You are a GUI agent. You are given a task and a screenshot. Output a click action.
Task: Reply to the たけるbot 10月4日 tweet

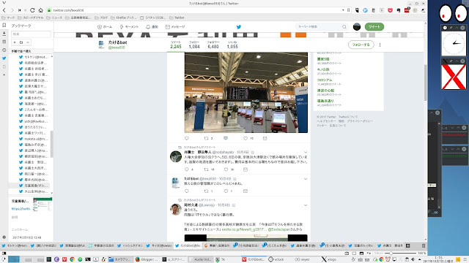point(187,191)
